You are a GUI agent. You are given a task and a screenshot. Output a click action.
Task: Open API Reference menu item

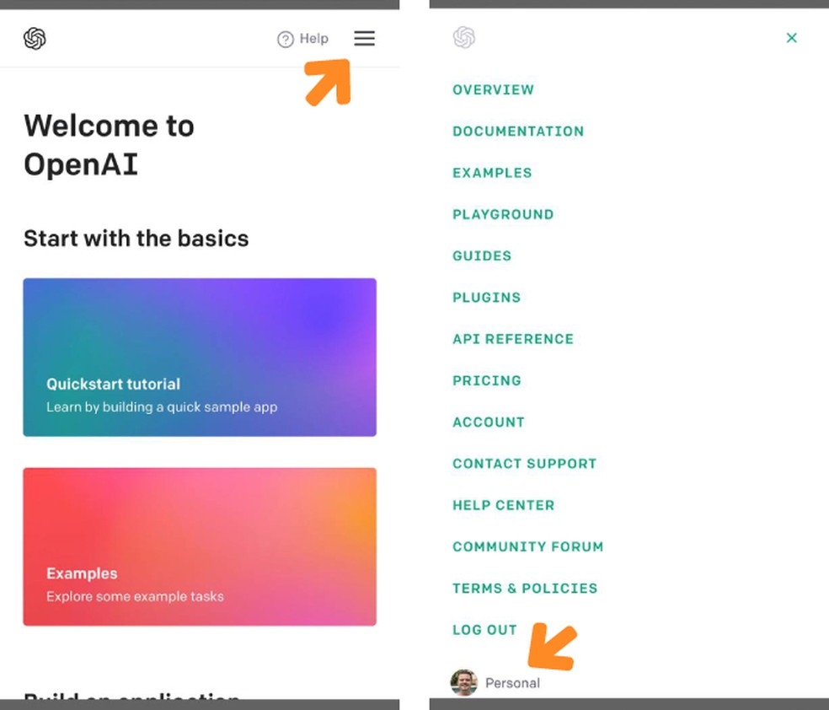click(513, 339)
